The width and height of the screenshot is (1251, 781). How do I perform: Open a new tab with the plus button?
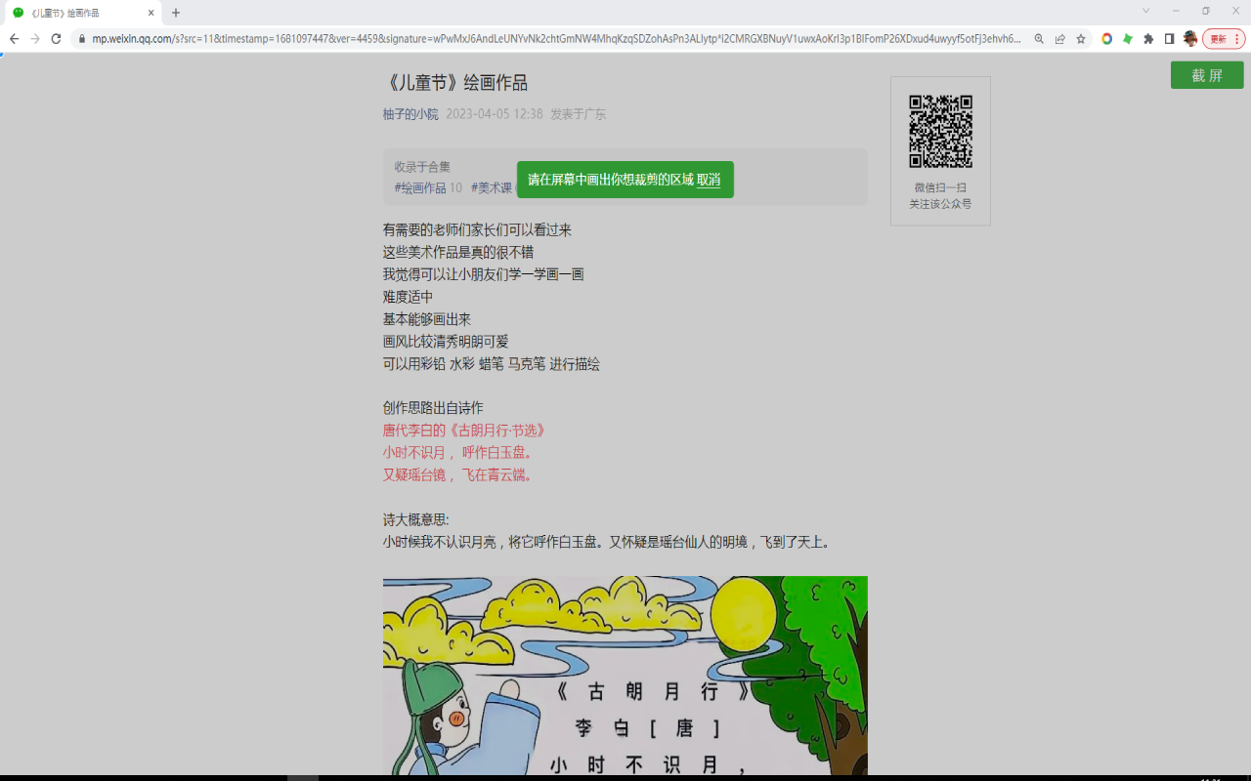coord(174,14)
